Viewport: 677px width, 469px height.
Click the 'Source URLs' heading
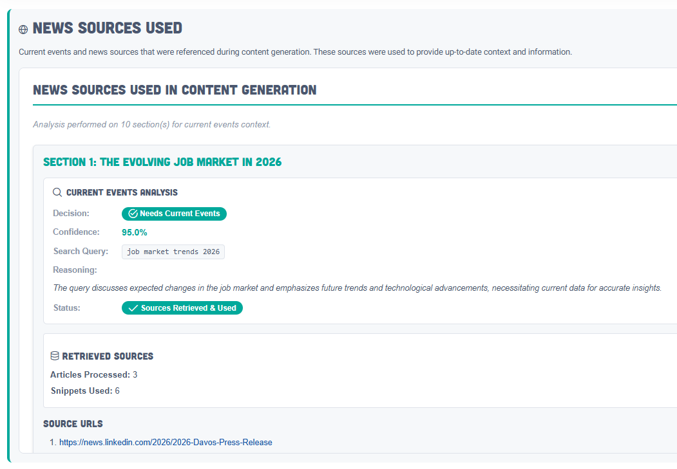point(73,424)
